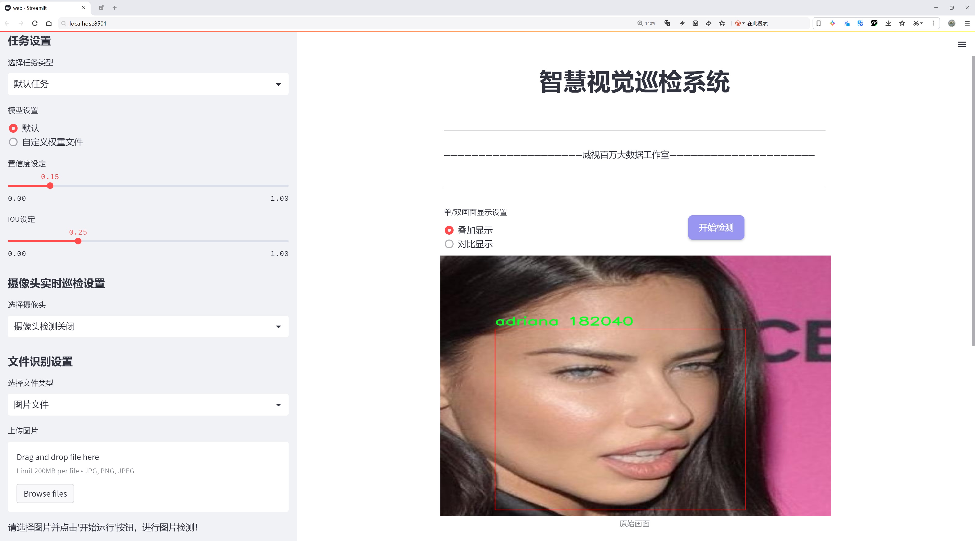Go to the browser home page icon
Image resolution: width=975 pixels, height=541 pixels.
click(49, 23)
